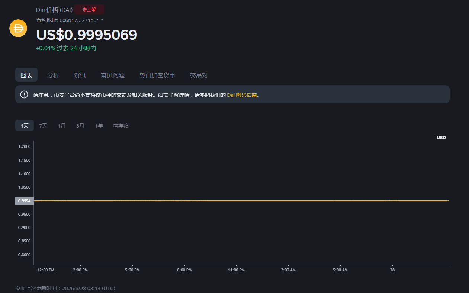Click the 11:00 PM time axis label
Screen dimensions: 469x293
point(237,270)
